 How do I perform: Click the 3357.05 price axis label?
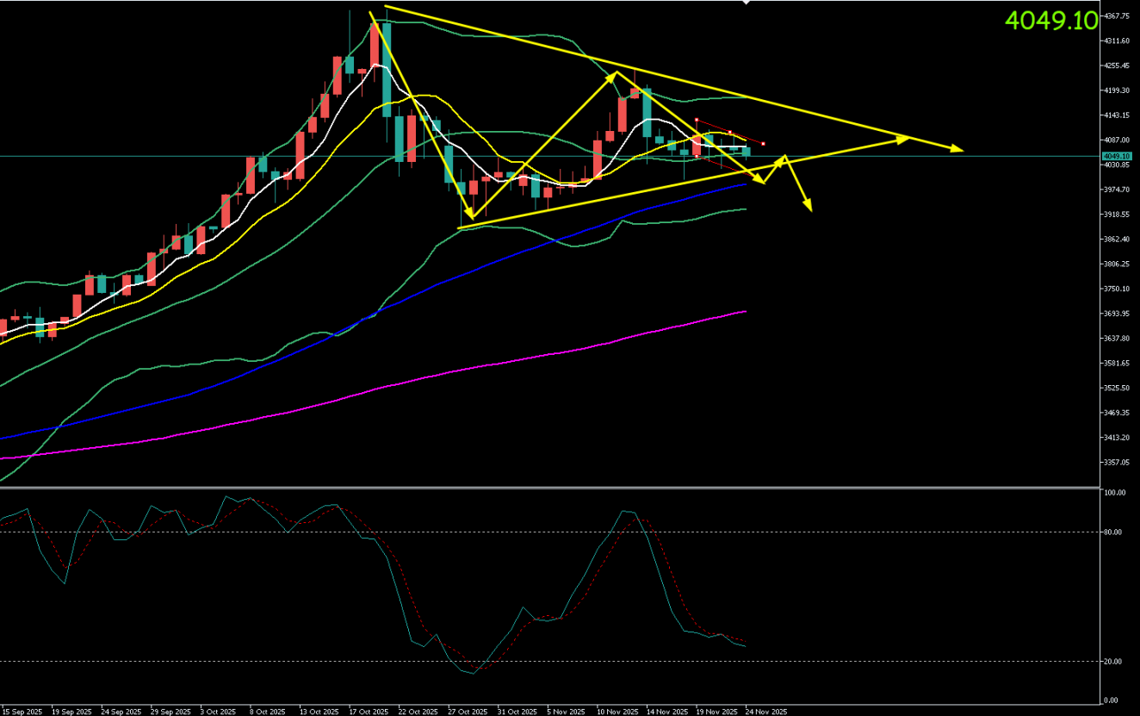coord(1118,463)
